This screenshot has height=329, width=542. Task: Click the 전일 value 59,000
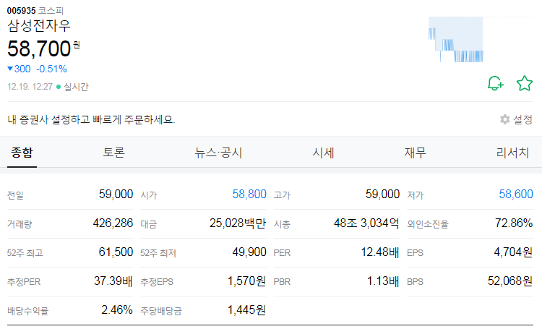click(116, 194)
